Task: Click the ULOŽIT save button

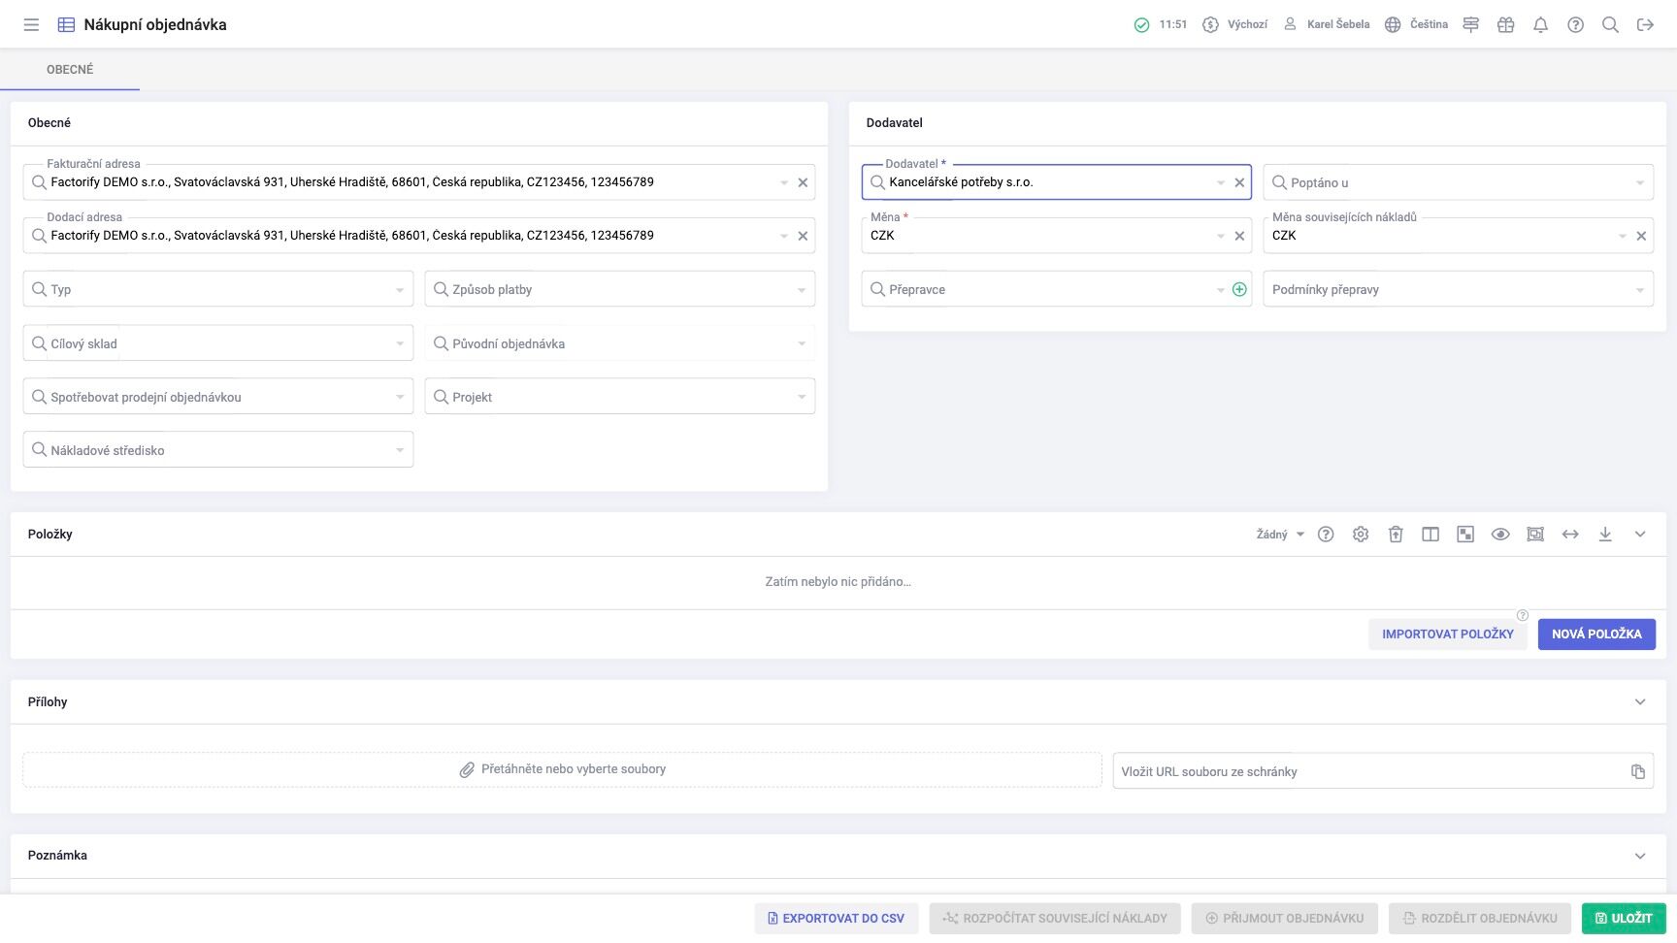Action: pos(1624,919)
